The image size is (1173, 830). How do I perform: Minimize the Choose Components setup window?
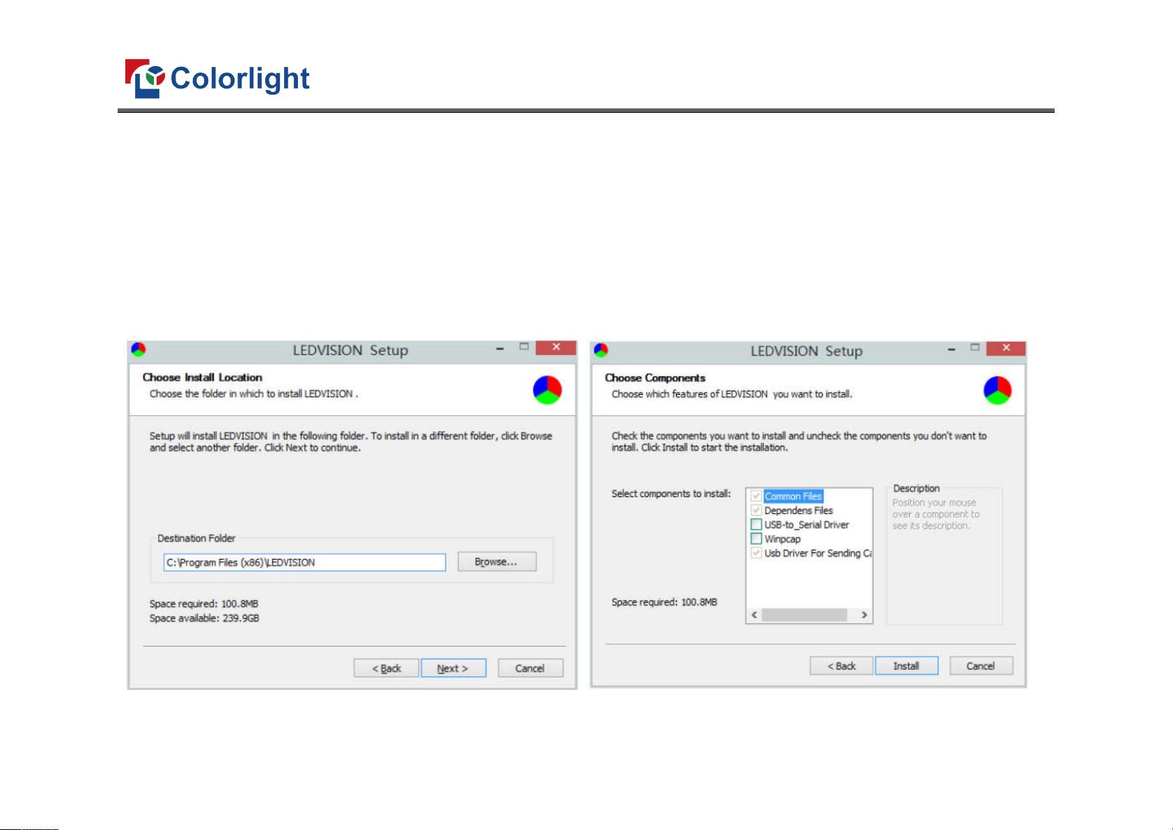(x=951, y=349)
